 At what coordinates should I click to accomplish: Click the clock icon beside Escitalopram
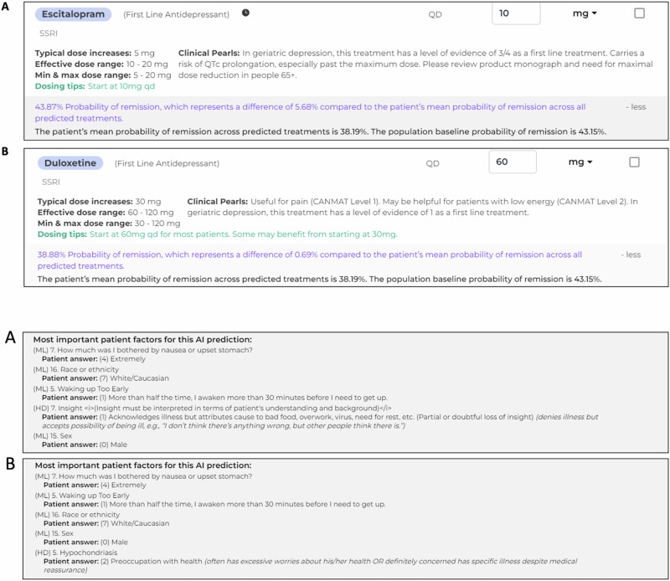click(x=245, y=13)
